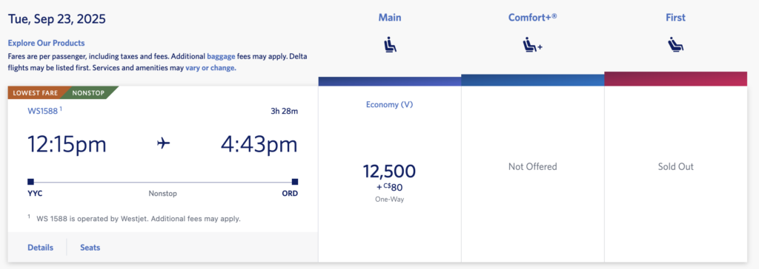This screenshot has width=759, height=269.
Task: Click the Main cabin seat icon
Action: click(x=390, y=45)
